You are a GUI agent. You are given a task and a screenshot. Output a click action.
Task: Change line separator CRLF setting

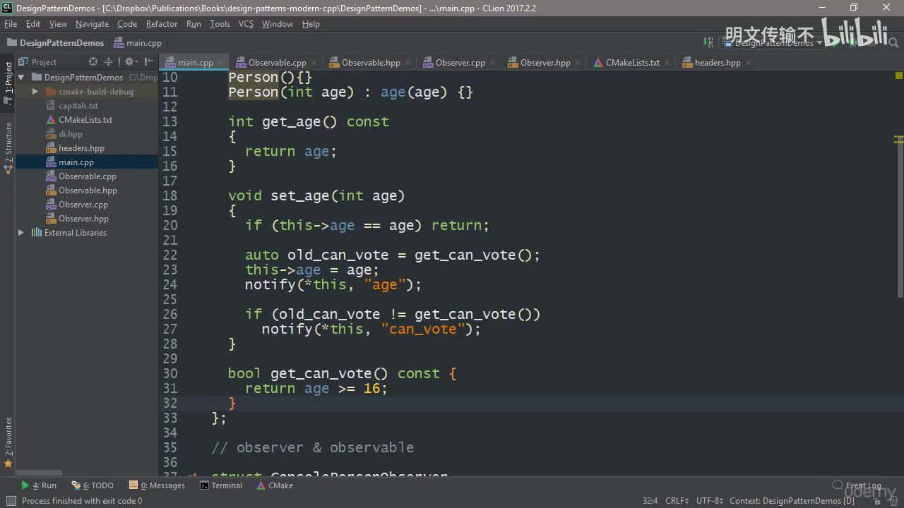677,501
